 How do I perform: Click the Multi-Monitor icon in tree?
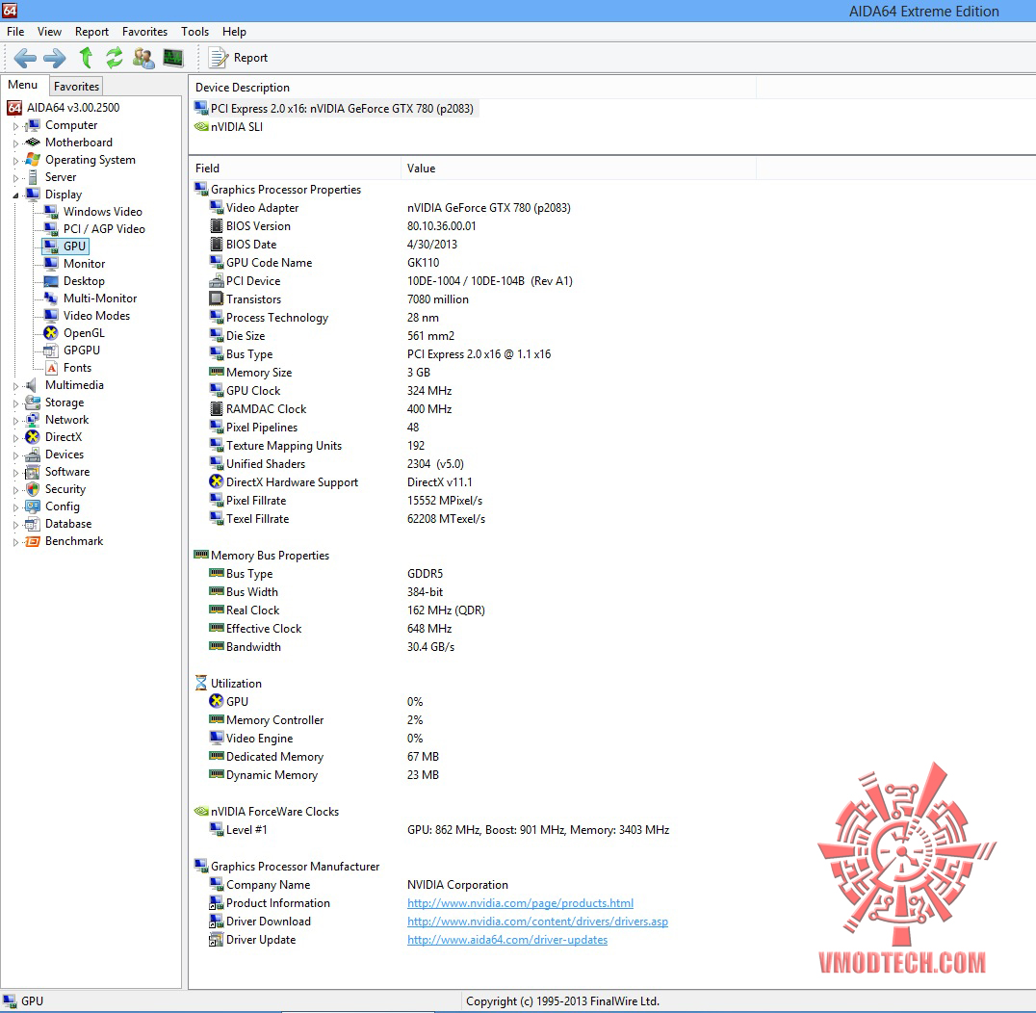(x=51, y=298)
